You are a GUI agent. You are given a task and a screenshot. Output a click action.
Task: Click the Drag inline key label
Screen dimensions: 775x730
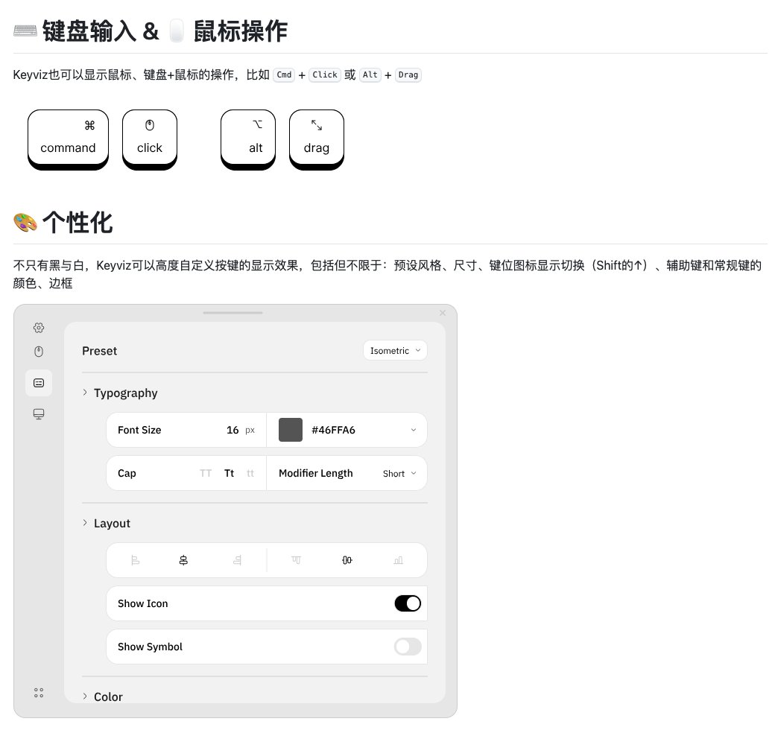tap(408, 75)
